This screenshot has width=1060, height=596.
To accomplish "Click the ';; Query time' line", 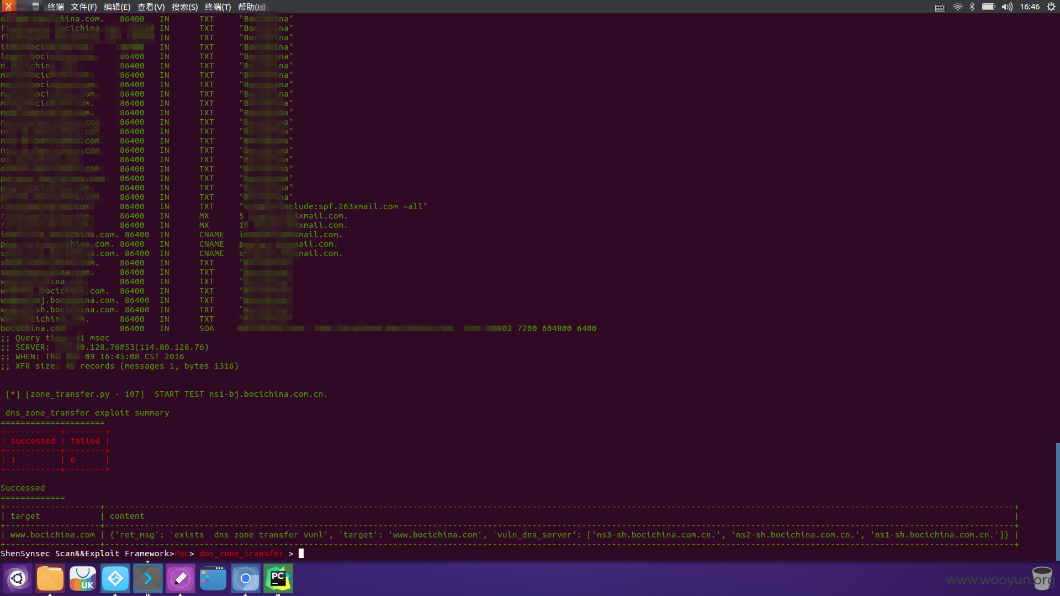I will 55,337.
